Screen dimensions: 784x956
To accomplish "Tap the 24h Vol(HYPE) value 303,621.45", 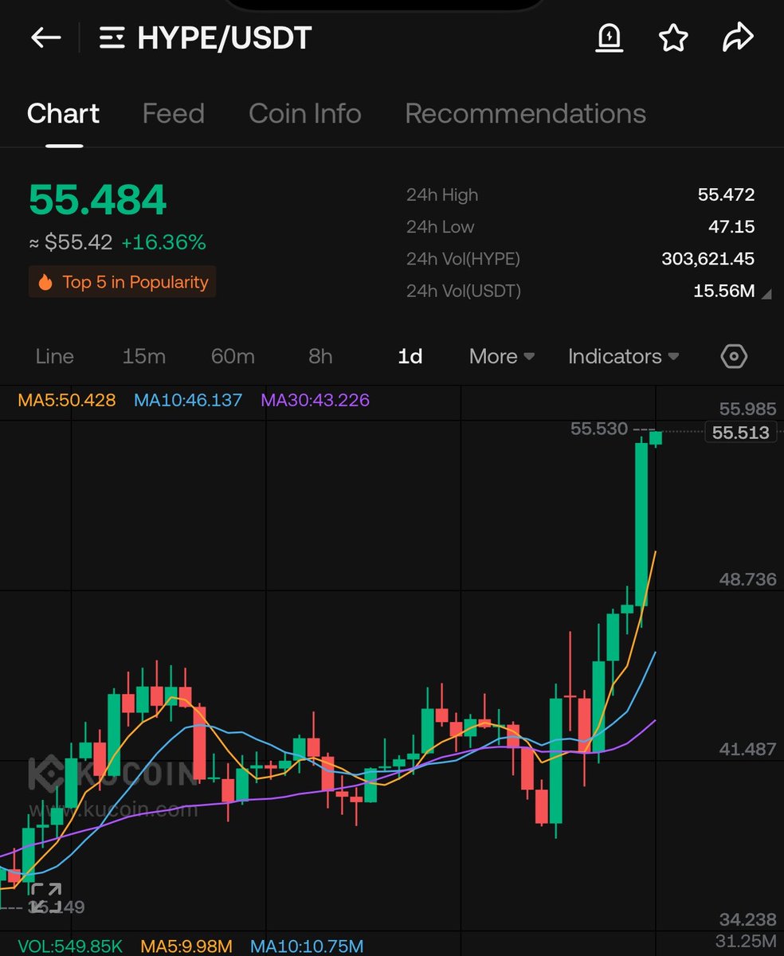I will pyautogui.click(x=708, y=259).
